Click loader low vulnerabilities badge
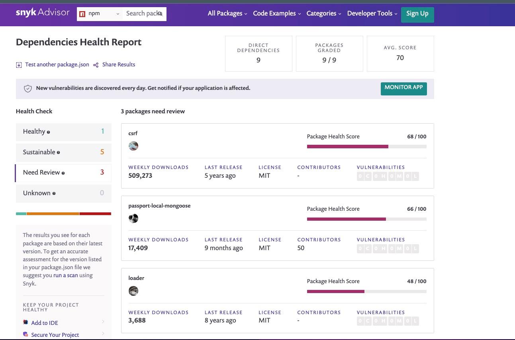 pyautogui.click(x=411, y=321)
